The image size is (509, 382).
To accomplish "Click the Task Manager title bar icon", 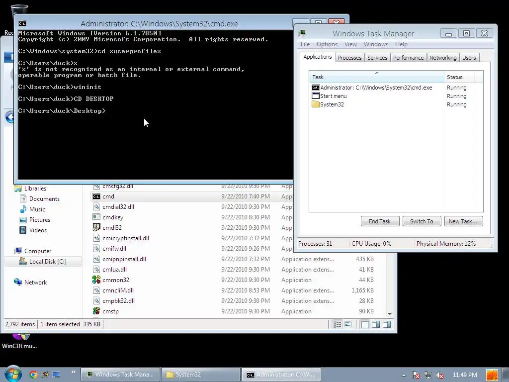I will [303, 33].
